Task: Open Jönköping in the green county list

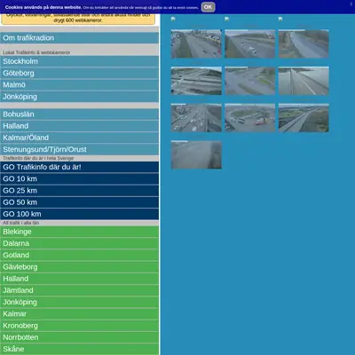Action: [79, 302]
